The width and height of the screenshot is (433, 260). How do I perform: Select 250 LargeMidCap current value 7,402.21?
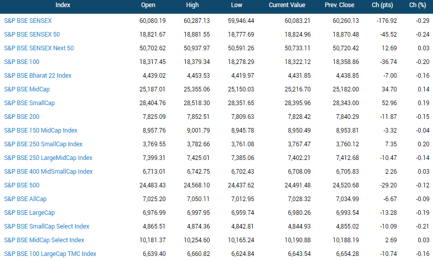(x=299, y=158)
